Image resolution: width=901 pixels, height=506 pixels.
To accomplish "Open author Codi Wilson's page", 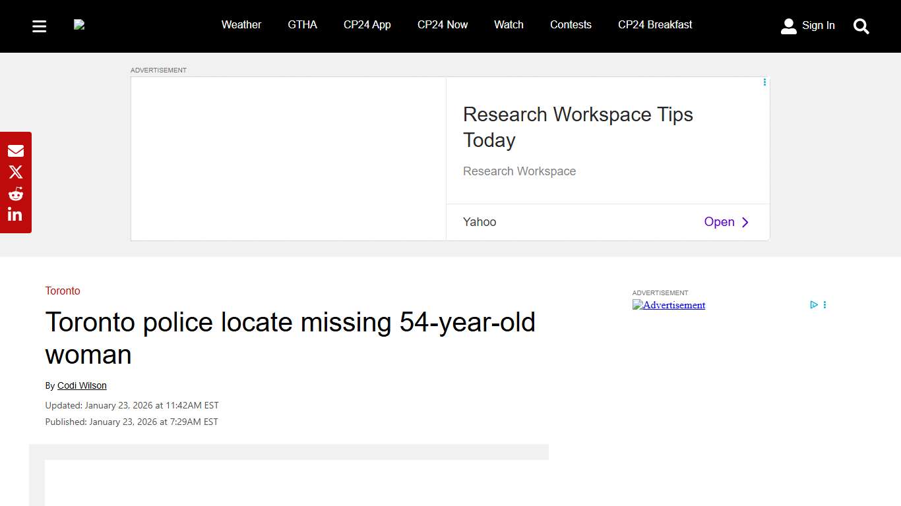I will 82,386.
